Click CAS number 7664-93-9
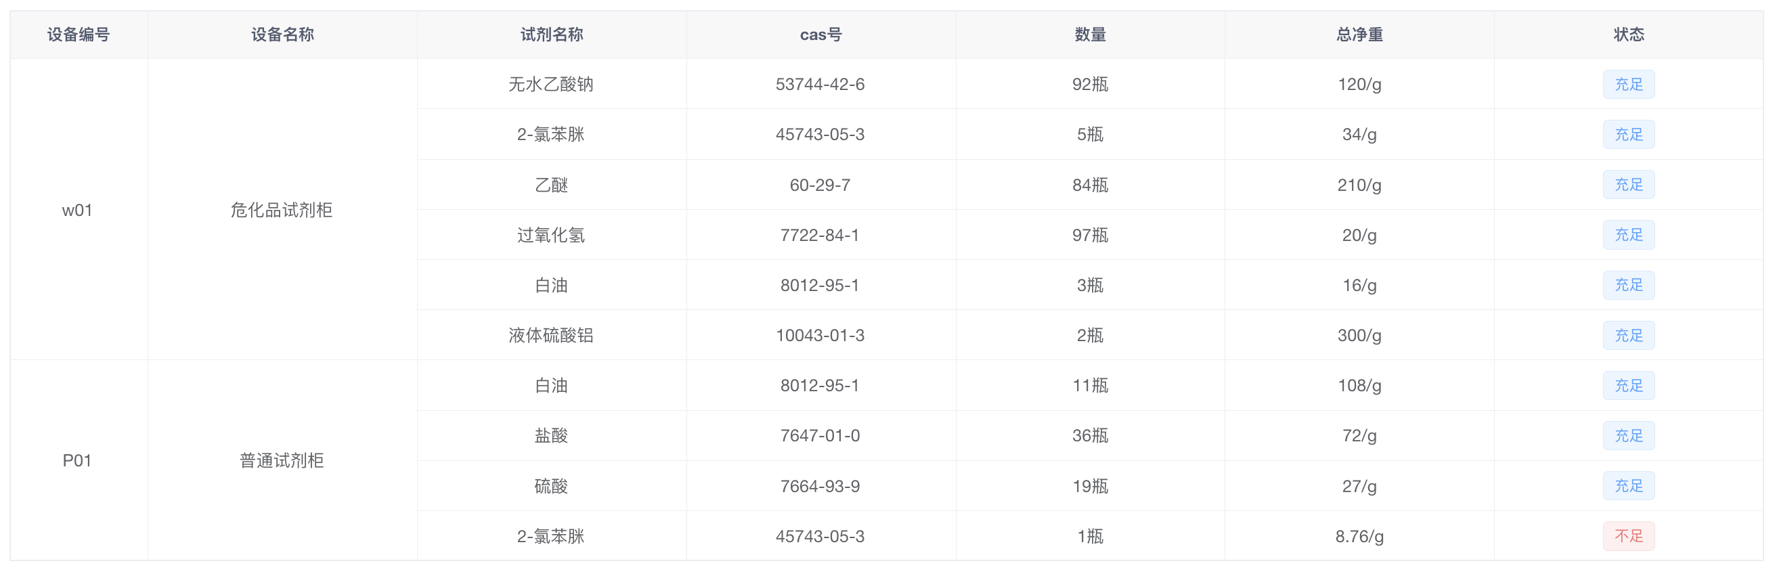 pyautogui.click(x=820, y=487)
